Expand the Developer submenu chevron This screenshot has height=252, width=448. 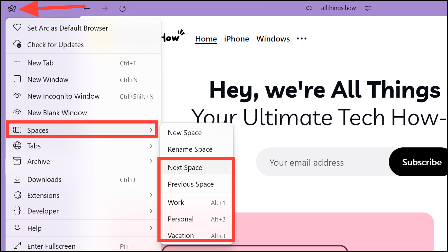pyautogui.click(x=151, y=211)
